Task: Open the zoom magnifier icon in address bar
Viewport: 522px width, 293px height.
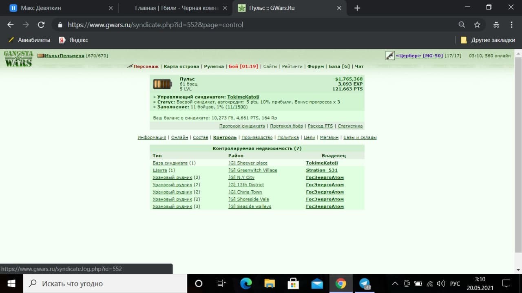Action: [x=462, y=25]
